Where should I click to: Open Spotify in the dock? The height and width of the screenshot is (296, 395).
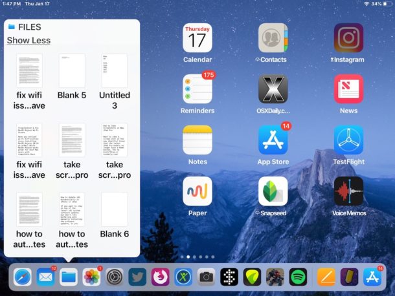[x=297, y=277]
